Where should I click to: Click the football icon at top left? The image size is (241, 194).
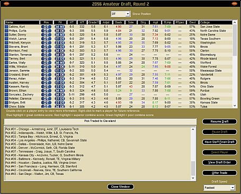click(x=6, y=3)
